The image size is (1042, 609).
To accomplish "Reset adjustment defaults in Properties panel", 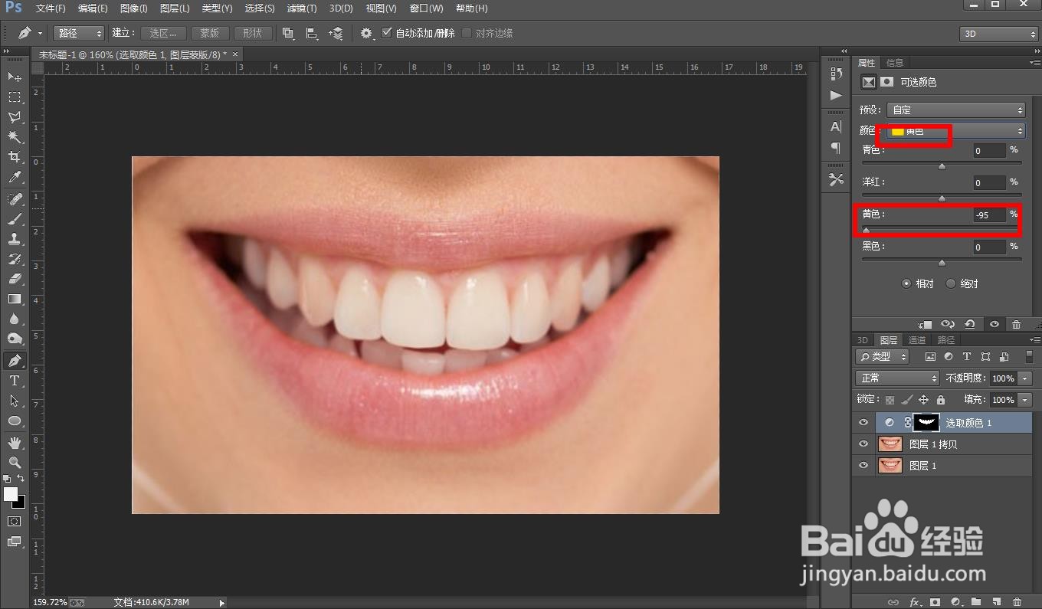I will pos(970,325).
